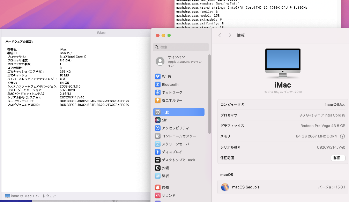
Task: Click processor value 3.6 GHz 8コア Intel Core i9
Action: point(322,115)
